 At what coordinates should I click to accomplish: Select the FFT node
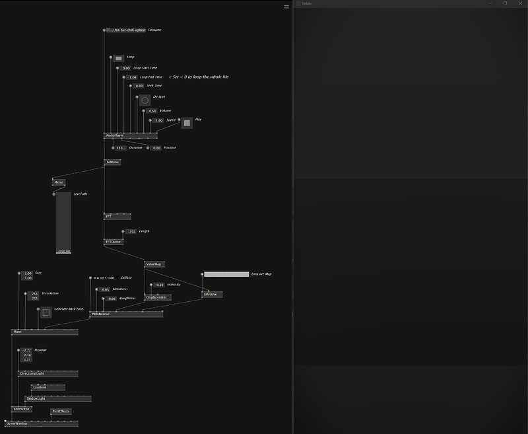click(117, 216)
